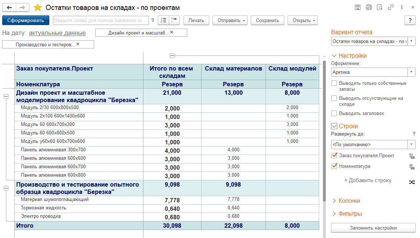
Task: Click the expand all groups icon
Action: [x=163, y=21]
